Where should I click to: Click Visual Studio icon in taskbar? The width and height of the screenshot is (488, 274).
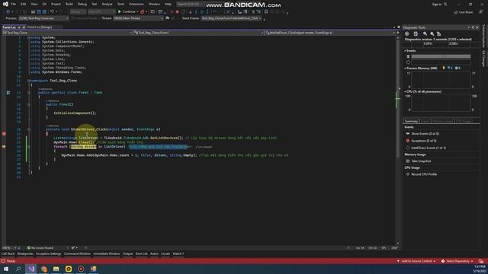[31, 269]
